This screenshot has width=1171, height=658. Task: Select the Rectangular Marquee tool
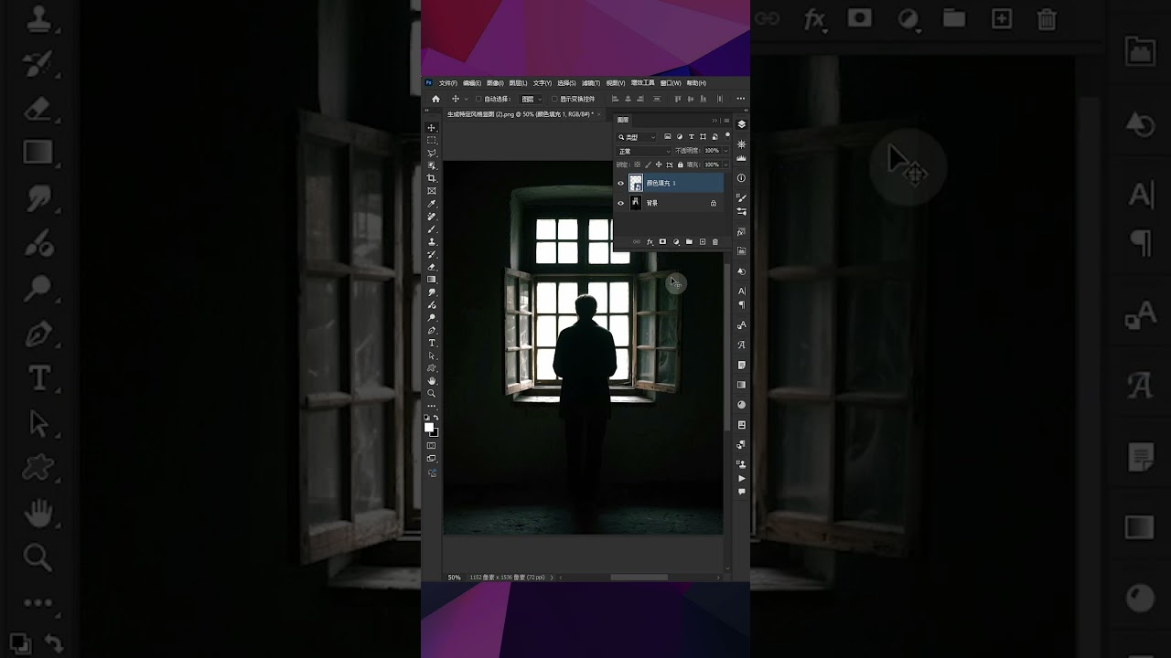click(x=431, y=140)
